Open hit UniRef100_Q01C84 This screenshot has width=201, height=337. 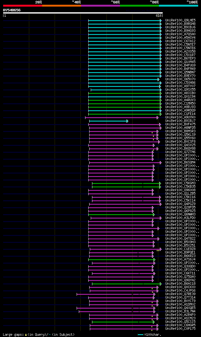coord(180,96)
